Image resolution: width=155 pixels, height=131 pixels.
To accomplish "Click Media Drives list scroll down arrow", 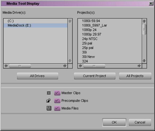I will click(70, 61).
